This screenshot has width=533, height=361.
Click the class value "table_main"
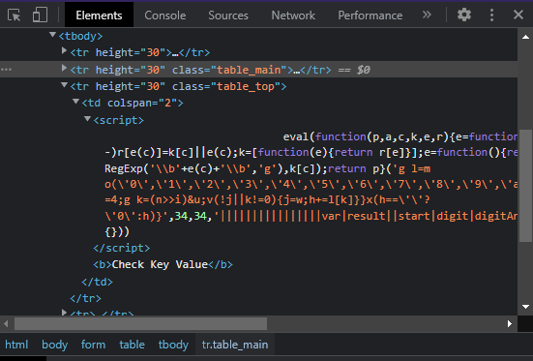(x=250, y=70)
